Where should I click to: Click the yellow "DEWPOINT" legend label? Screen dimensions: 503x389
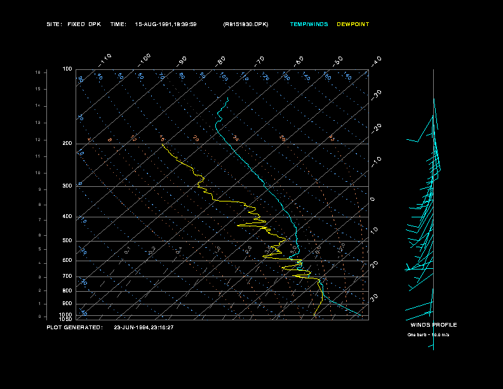353,24
